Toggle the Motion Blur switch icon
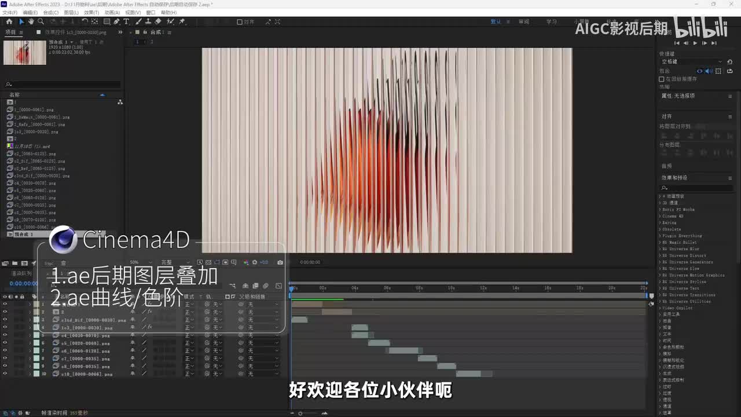 pos(266,286)
